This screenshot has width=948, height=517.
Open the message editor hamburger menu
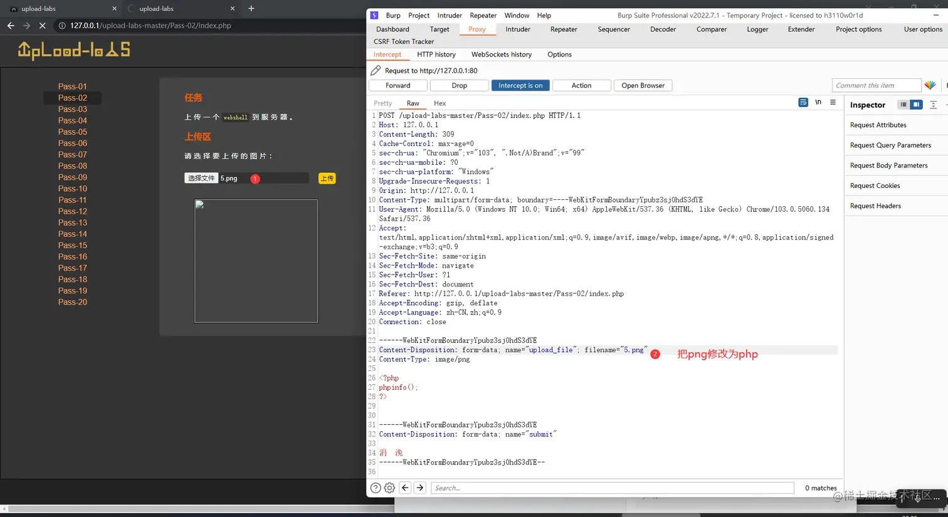click(833, 102)
